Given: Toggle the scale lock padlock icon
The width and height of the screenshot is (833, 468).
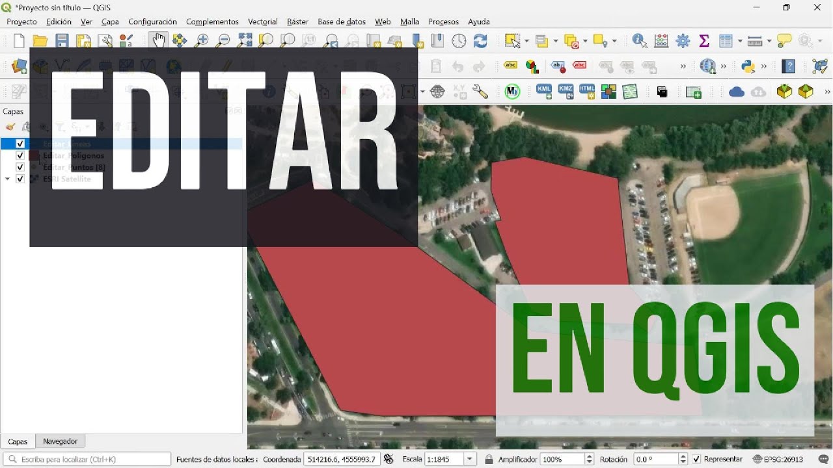Looking at the screenshot, I should pyautogui.click(x=489, y=459).
